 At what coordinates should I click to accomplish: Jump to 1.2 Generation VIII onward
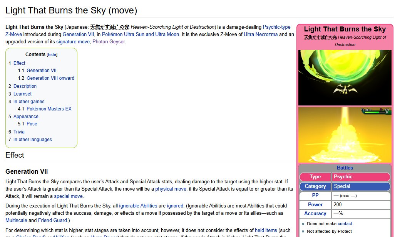point(50,78)
